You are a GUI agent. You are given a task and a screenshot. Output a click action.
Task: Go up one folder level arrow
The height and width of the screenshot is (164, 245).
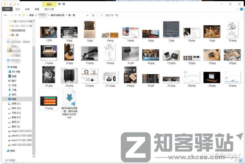pos(20,15)
